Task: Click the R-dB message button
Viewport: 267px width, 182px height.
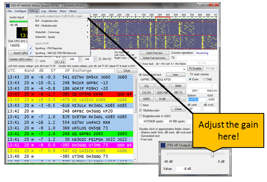Action: [162, 99]
